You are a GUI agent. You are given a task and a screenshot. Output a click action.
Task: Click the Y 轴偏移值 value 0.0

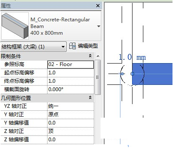coord(71,123)
